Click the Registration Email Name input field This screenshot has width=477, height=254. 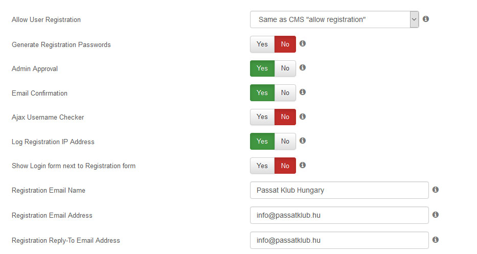pyautogui.click(x=339, y=190)
